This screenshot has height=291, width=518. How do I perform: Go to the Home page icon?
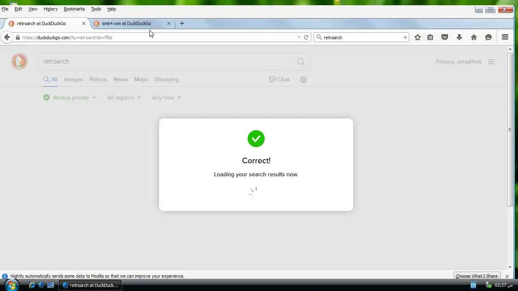point(474,37)
